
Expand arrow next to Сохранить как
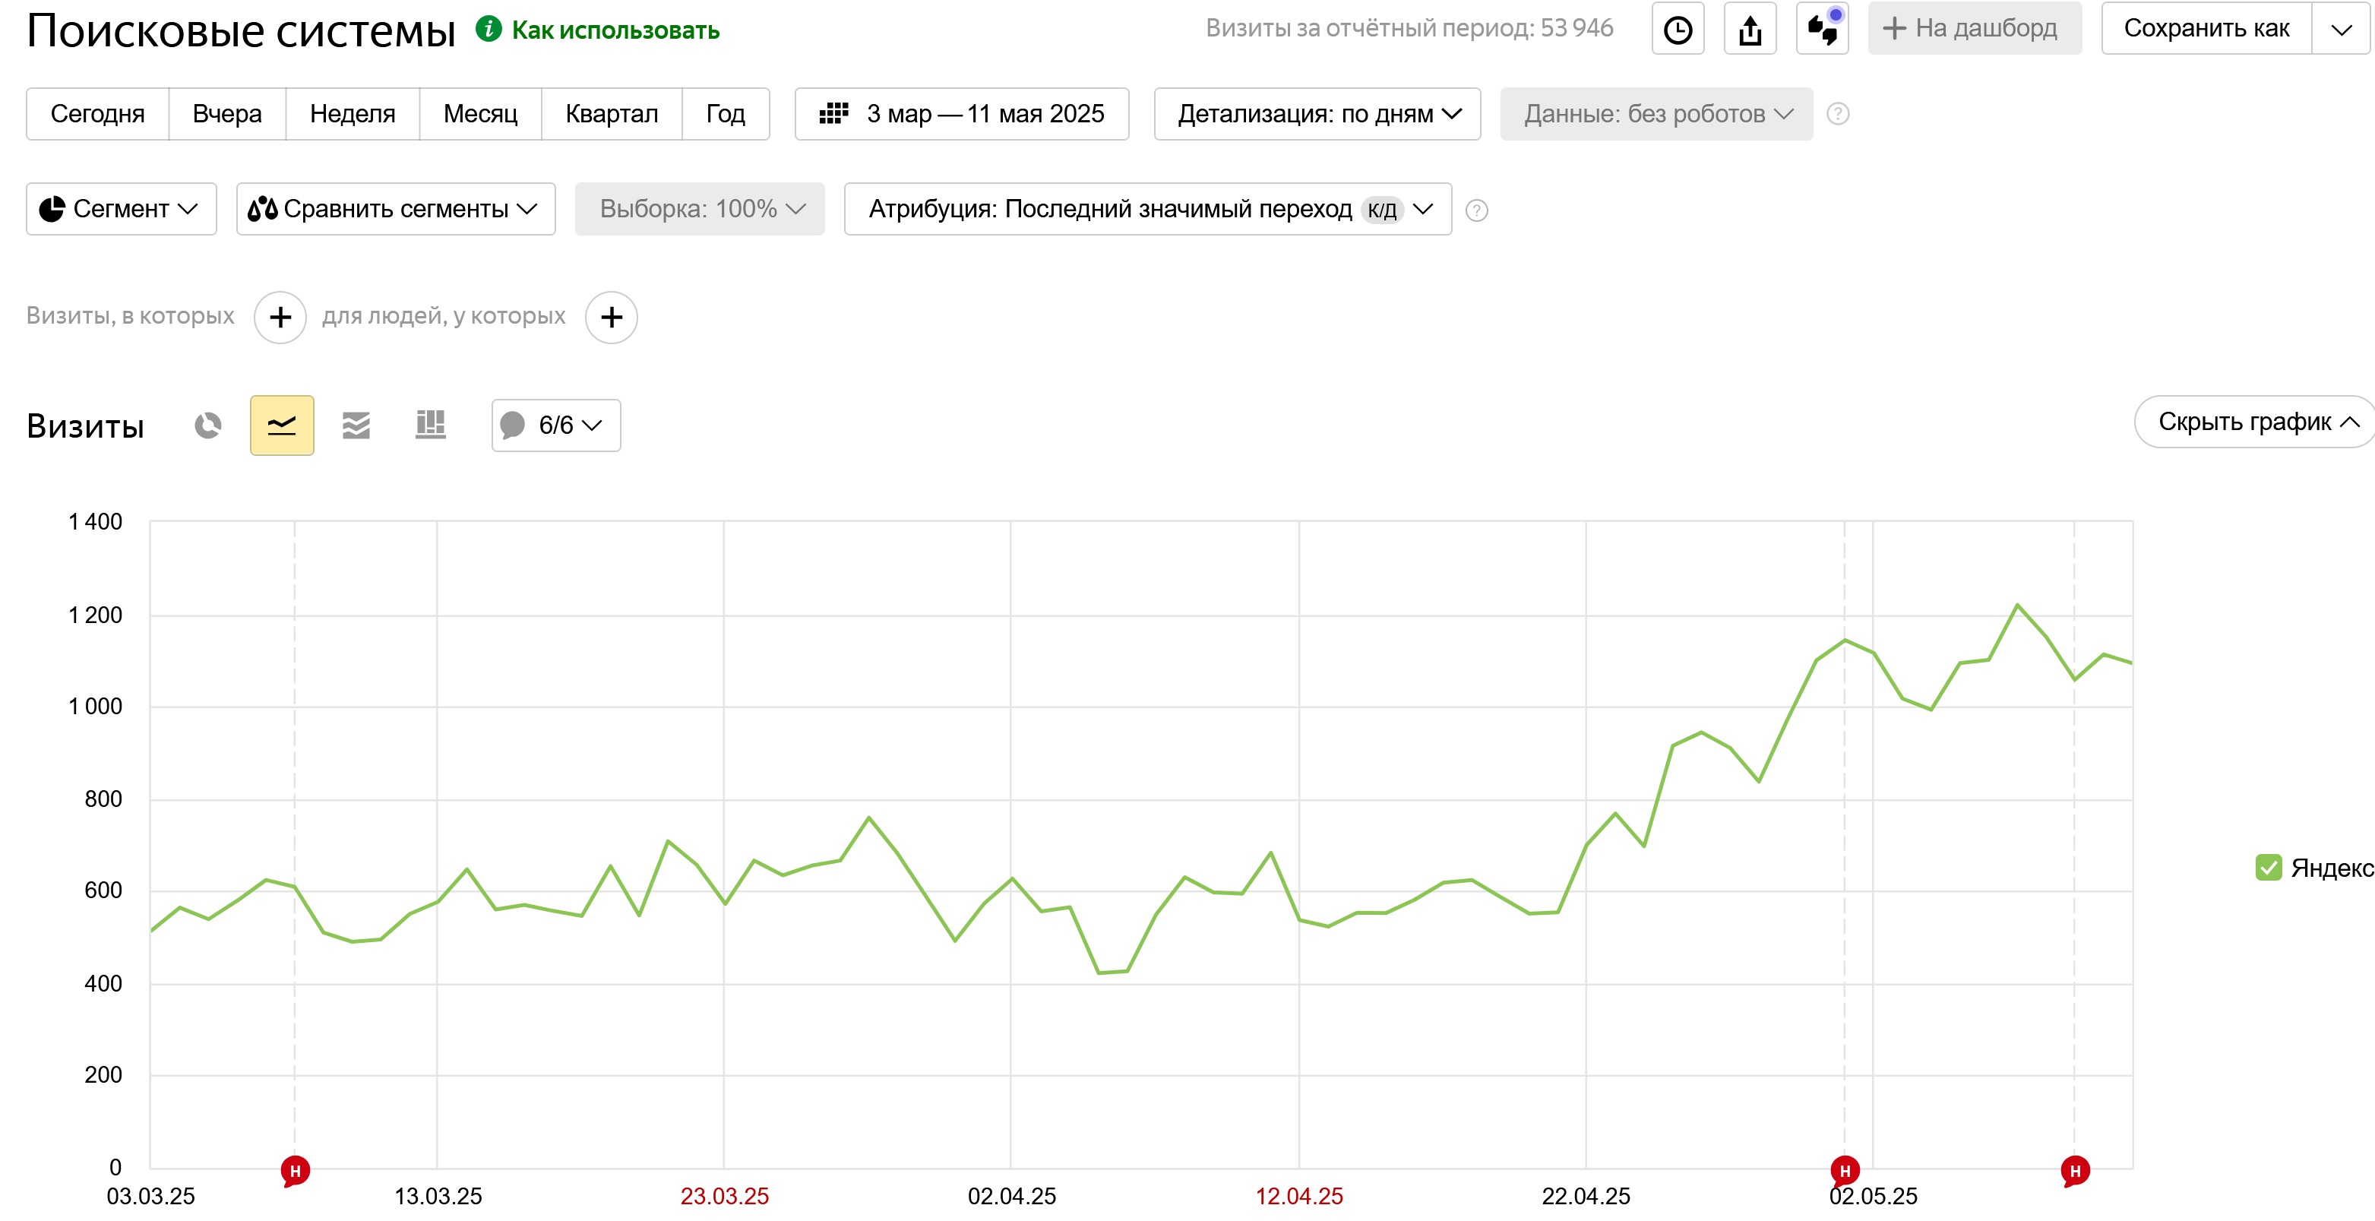pos(2341,29)
